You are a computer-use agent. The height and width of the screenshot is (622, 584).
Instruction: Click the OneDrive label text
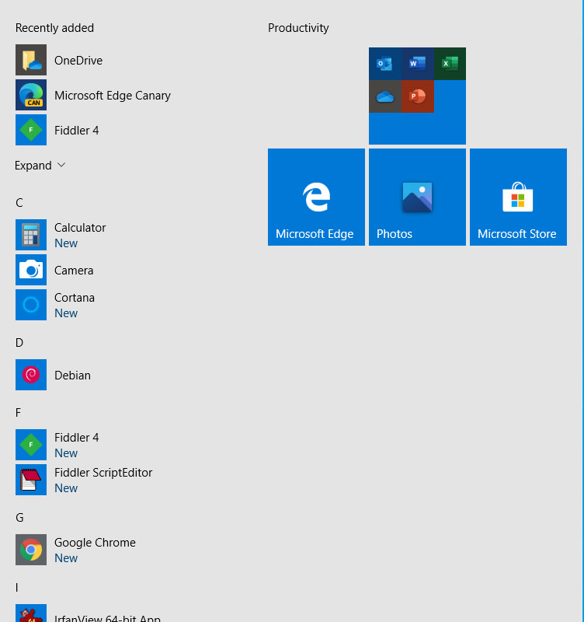click(78, 61)
